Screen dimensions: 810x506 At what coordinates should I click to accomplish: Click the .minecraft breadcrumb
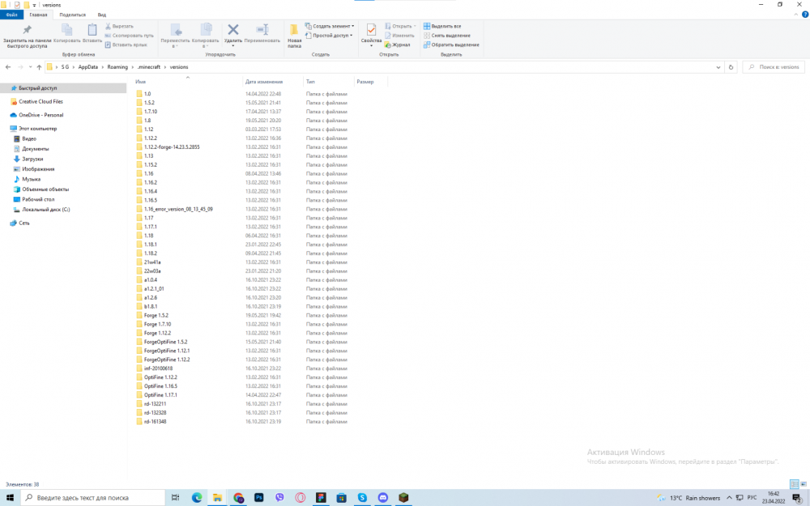pyautogui.click(x=149, y=67)
